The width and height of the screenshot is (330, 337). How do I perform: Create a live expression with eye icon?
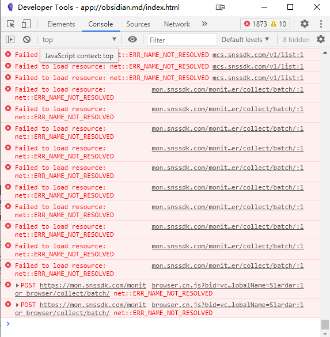coord(132,39)
